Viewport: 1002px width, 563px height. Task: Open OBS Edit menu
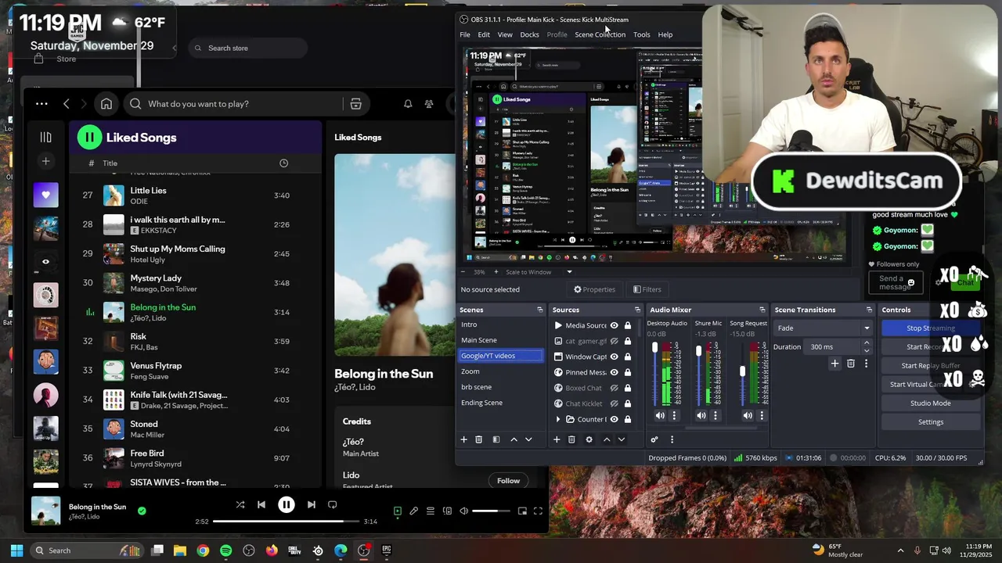484,34
